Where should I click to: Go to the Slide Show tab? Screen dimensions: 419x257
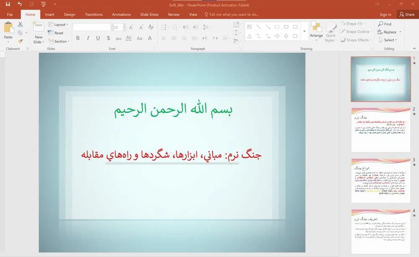(150, 14)
